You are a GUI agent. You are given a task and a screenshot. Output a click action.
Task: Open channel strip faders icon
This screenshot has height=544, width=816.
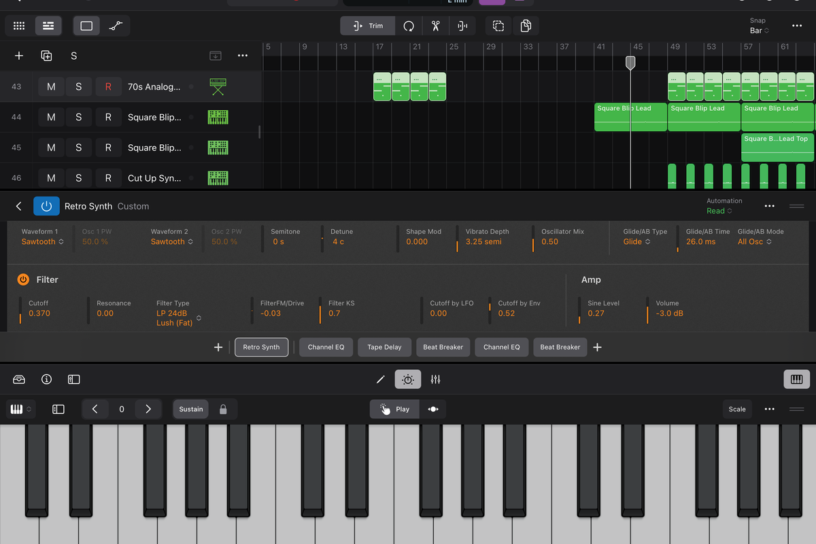435,379
